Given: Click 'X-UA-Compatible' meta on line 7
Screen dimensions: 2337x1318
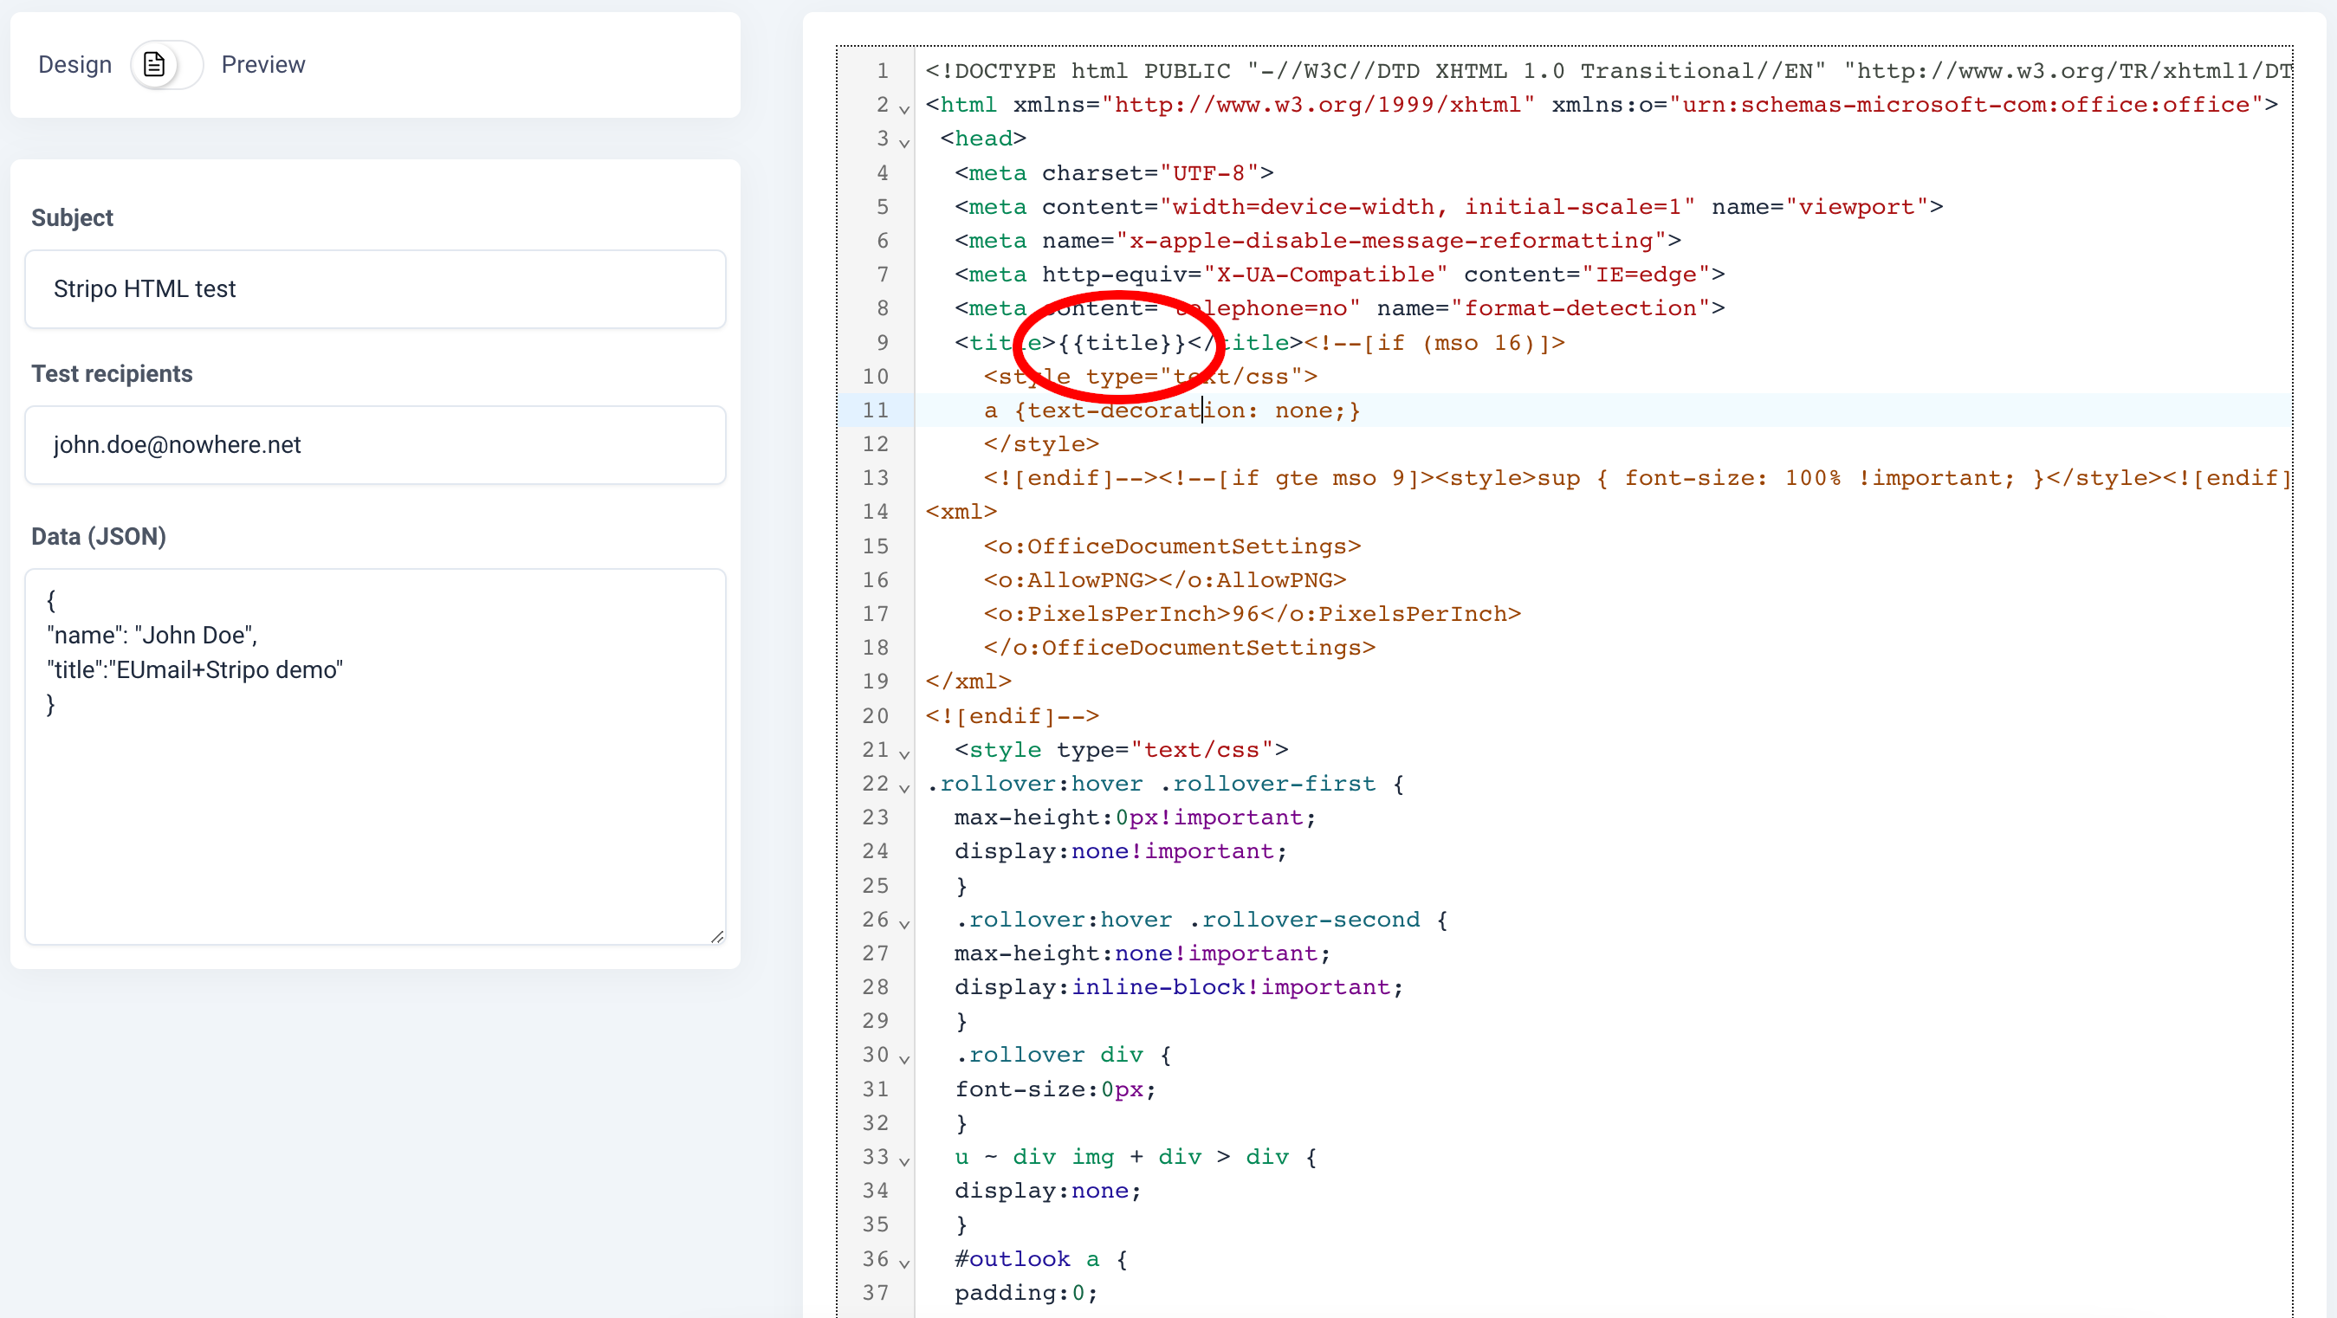Looking at the screenshot, I should click(x=1339, y=274).
